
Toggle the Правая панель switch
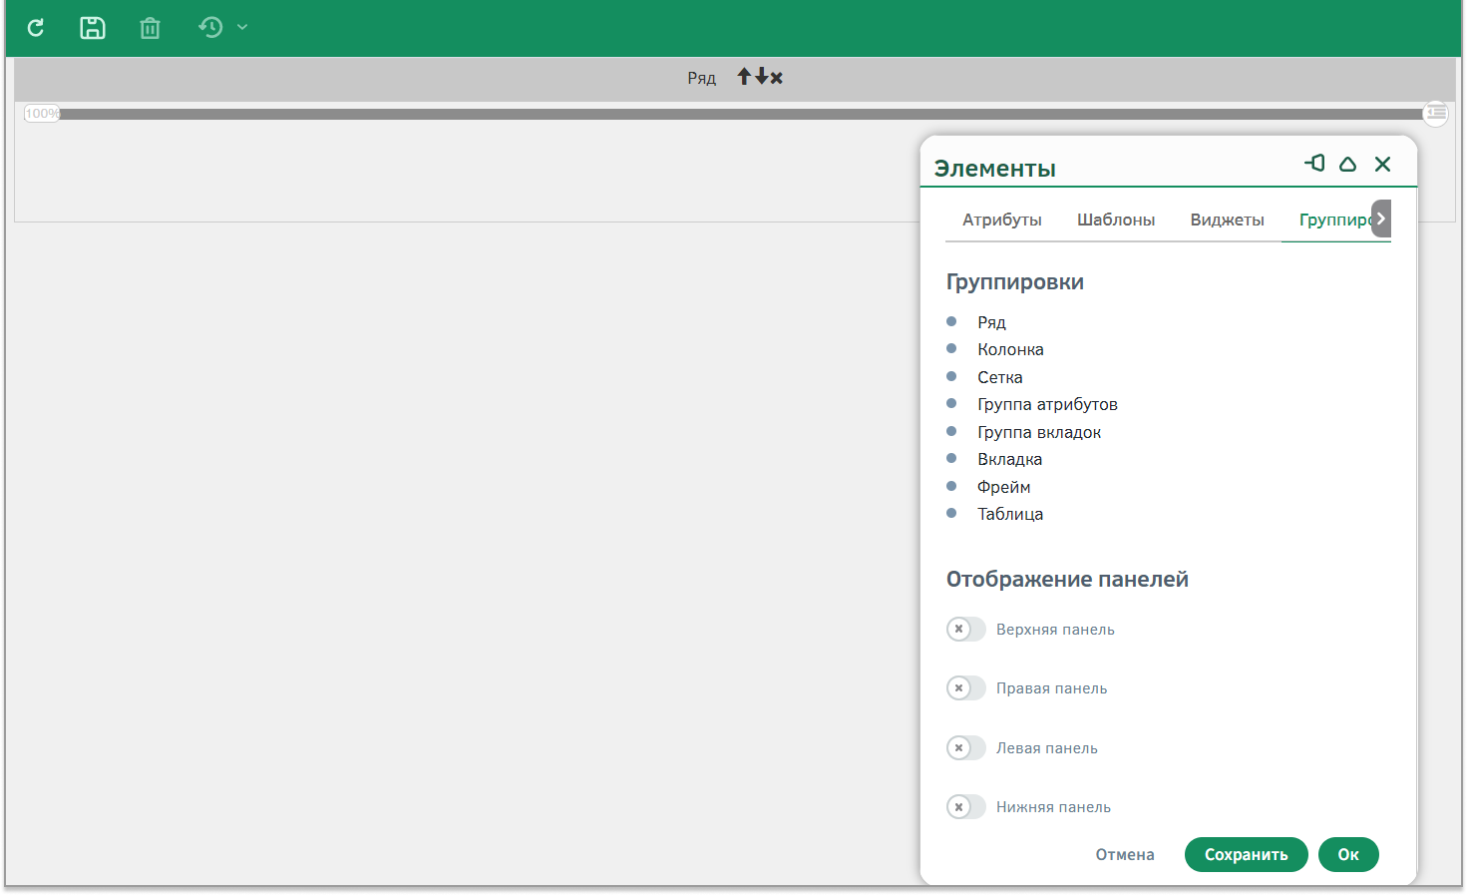(965, 688)
